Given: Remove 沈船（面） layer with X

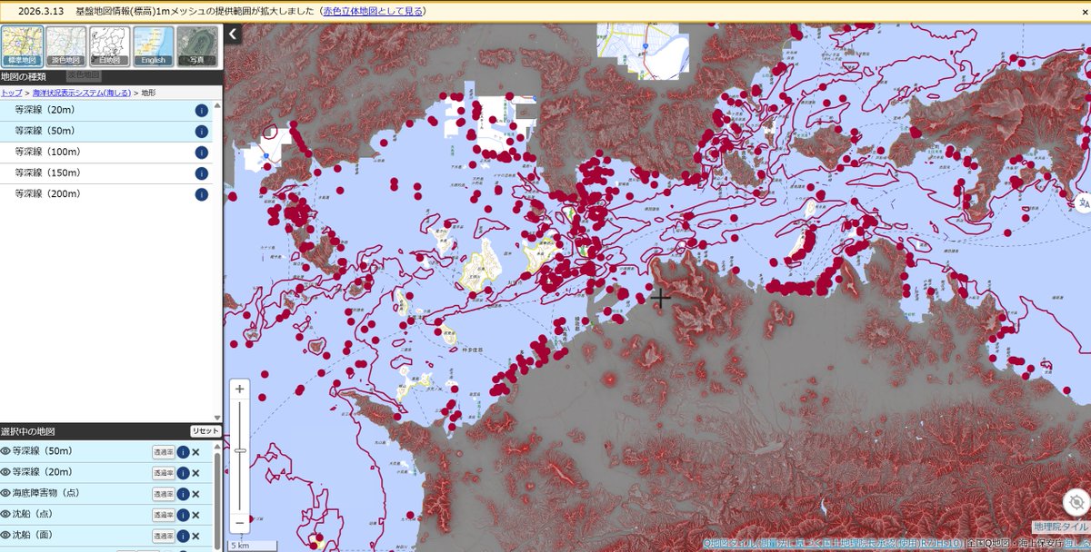Looking at the screenshot, I should (195, 537).
